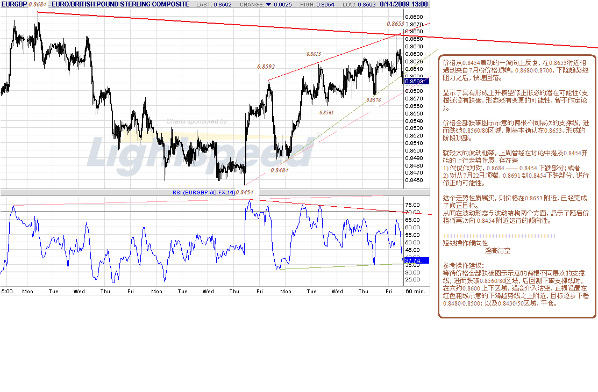
Task: Select the 0.8615 annotation on the chart
Action: [x=314, y=54]
